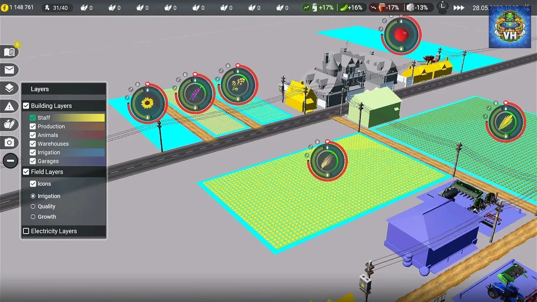Open the mail envelope icon

pyautogui.click(x=9, y=70)
